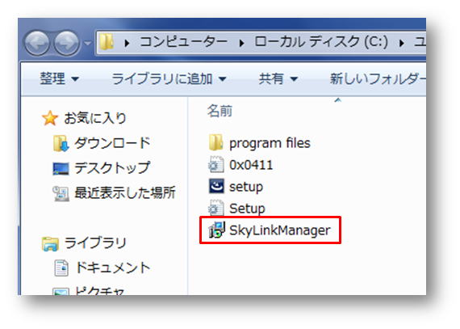
Task: Sort files by the 名前 column header
Action: point(220,112)
